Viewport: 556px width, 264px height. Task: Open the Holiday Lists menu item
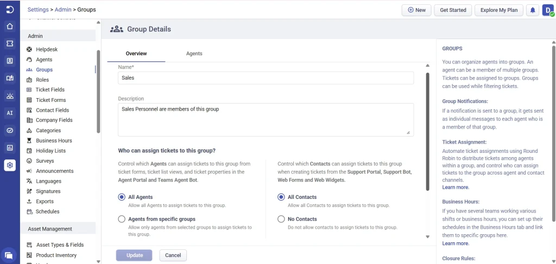click(x=50, y=151)
